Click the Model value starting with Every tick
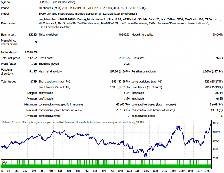The image size is (224, 173). (87, 14)
